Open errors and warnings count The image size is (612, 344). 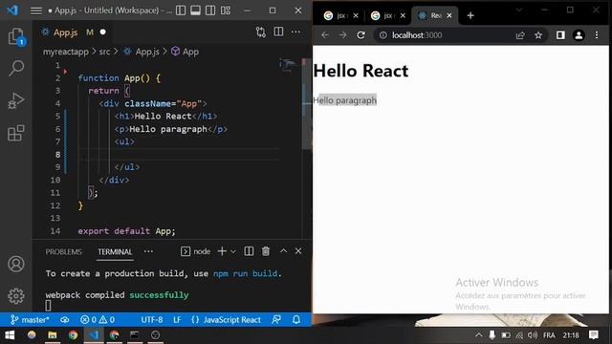click(98, 320)
